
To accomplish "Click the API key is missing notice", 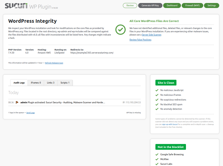I will (x=134, y=112).
